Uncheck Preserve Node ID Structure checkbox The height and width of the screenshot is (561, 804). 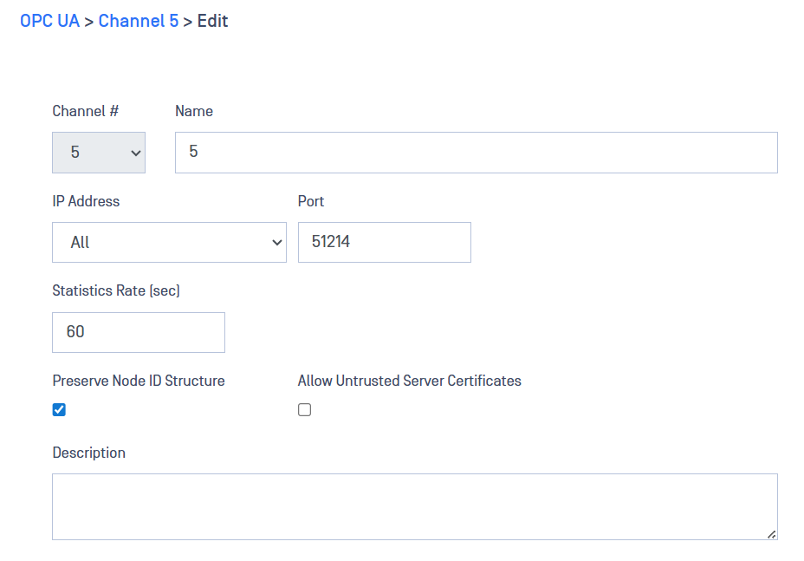click(59, 410)
